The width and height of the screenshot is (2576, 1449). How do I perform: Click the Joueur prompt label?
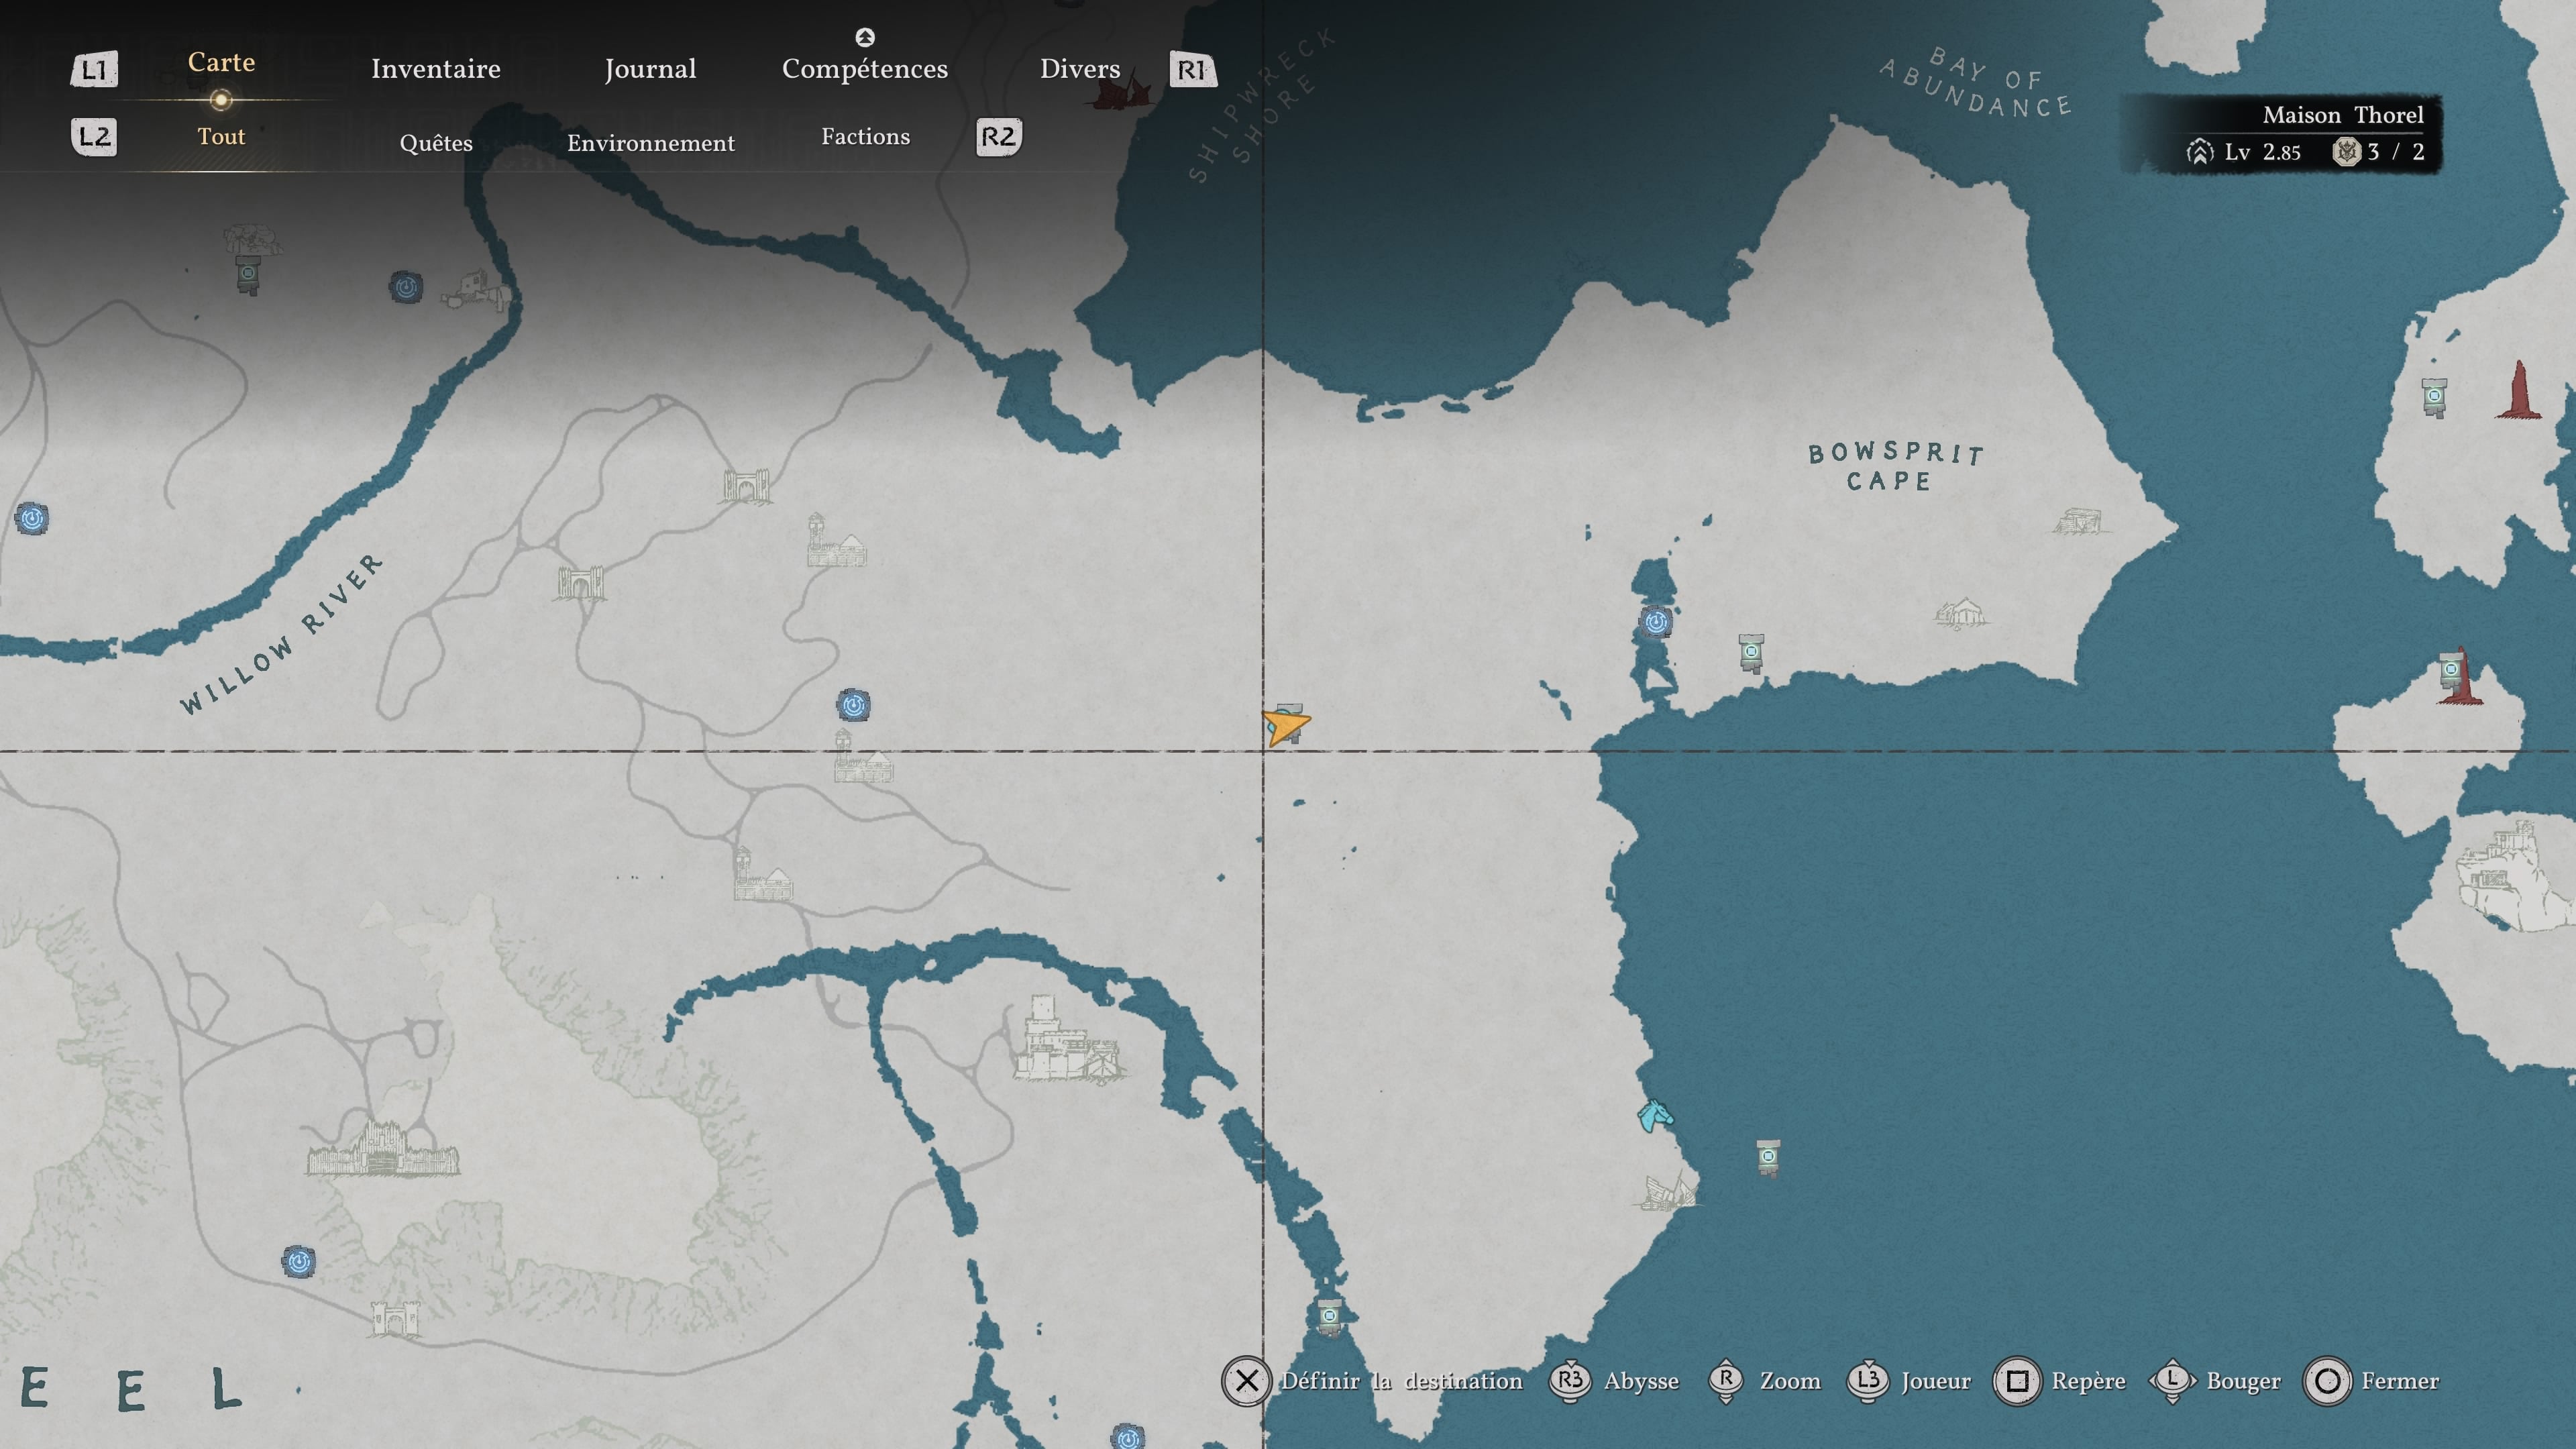pos(1936,1381)
